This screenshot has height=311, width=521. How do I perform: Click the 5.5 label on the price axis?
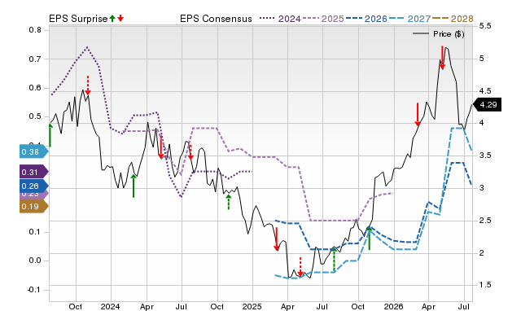pyautogui.click(x=485, y=26)
